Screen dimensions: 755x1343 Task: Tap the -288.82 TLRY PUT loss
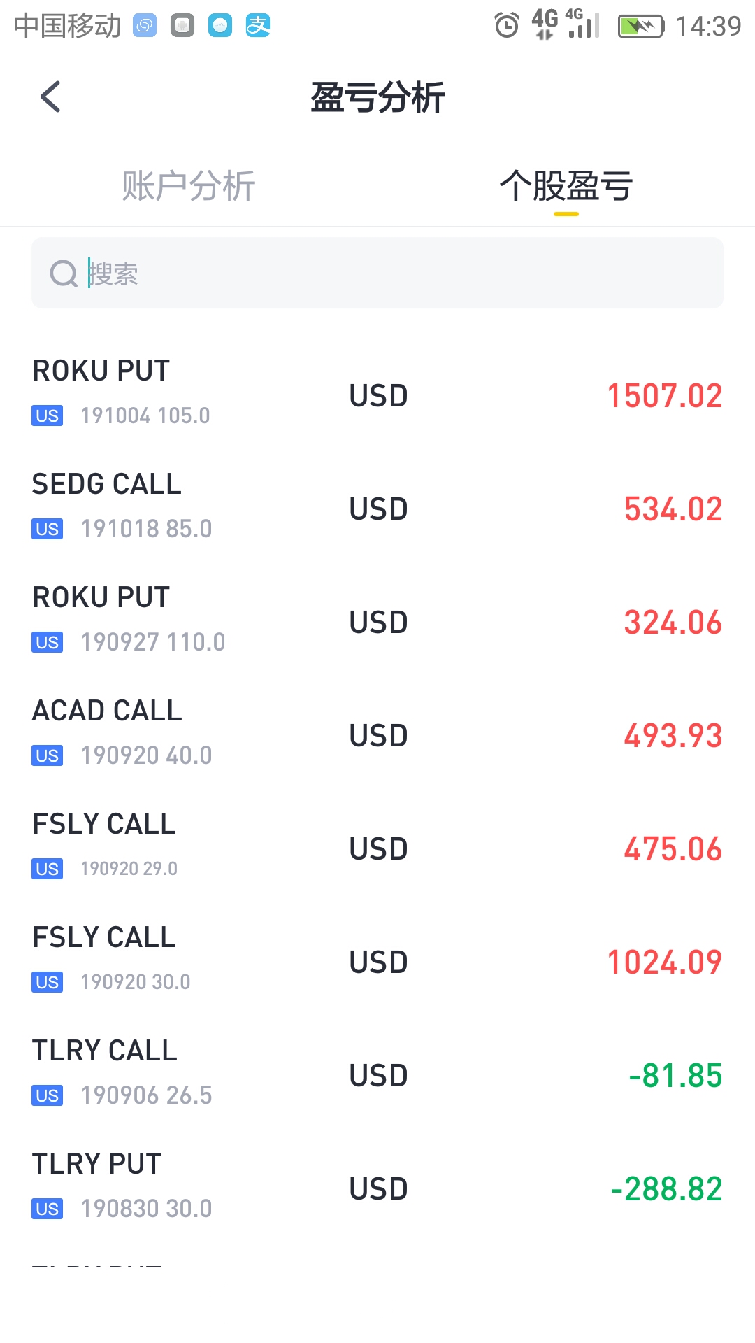click(x=666, y=1189)
